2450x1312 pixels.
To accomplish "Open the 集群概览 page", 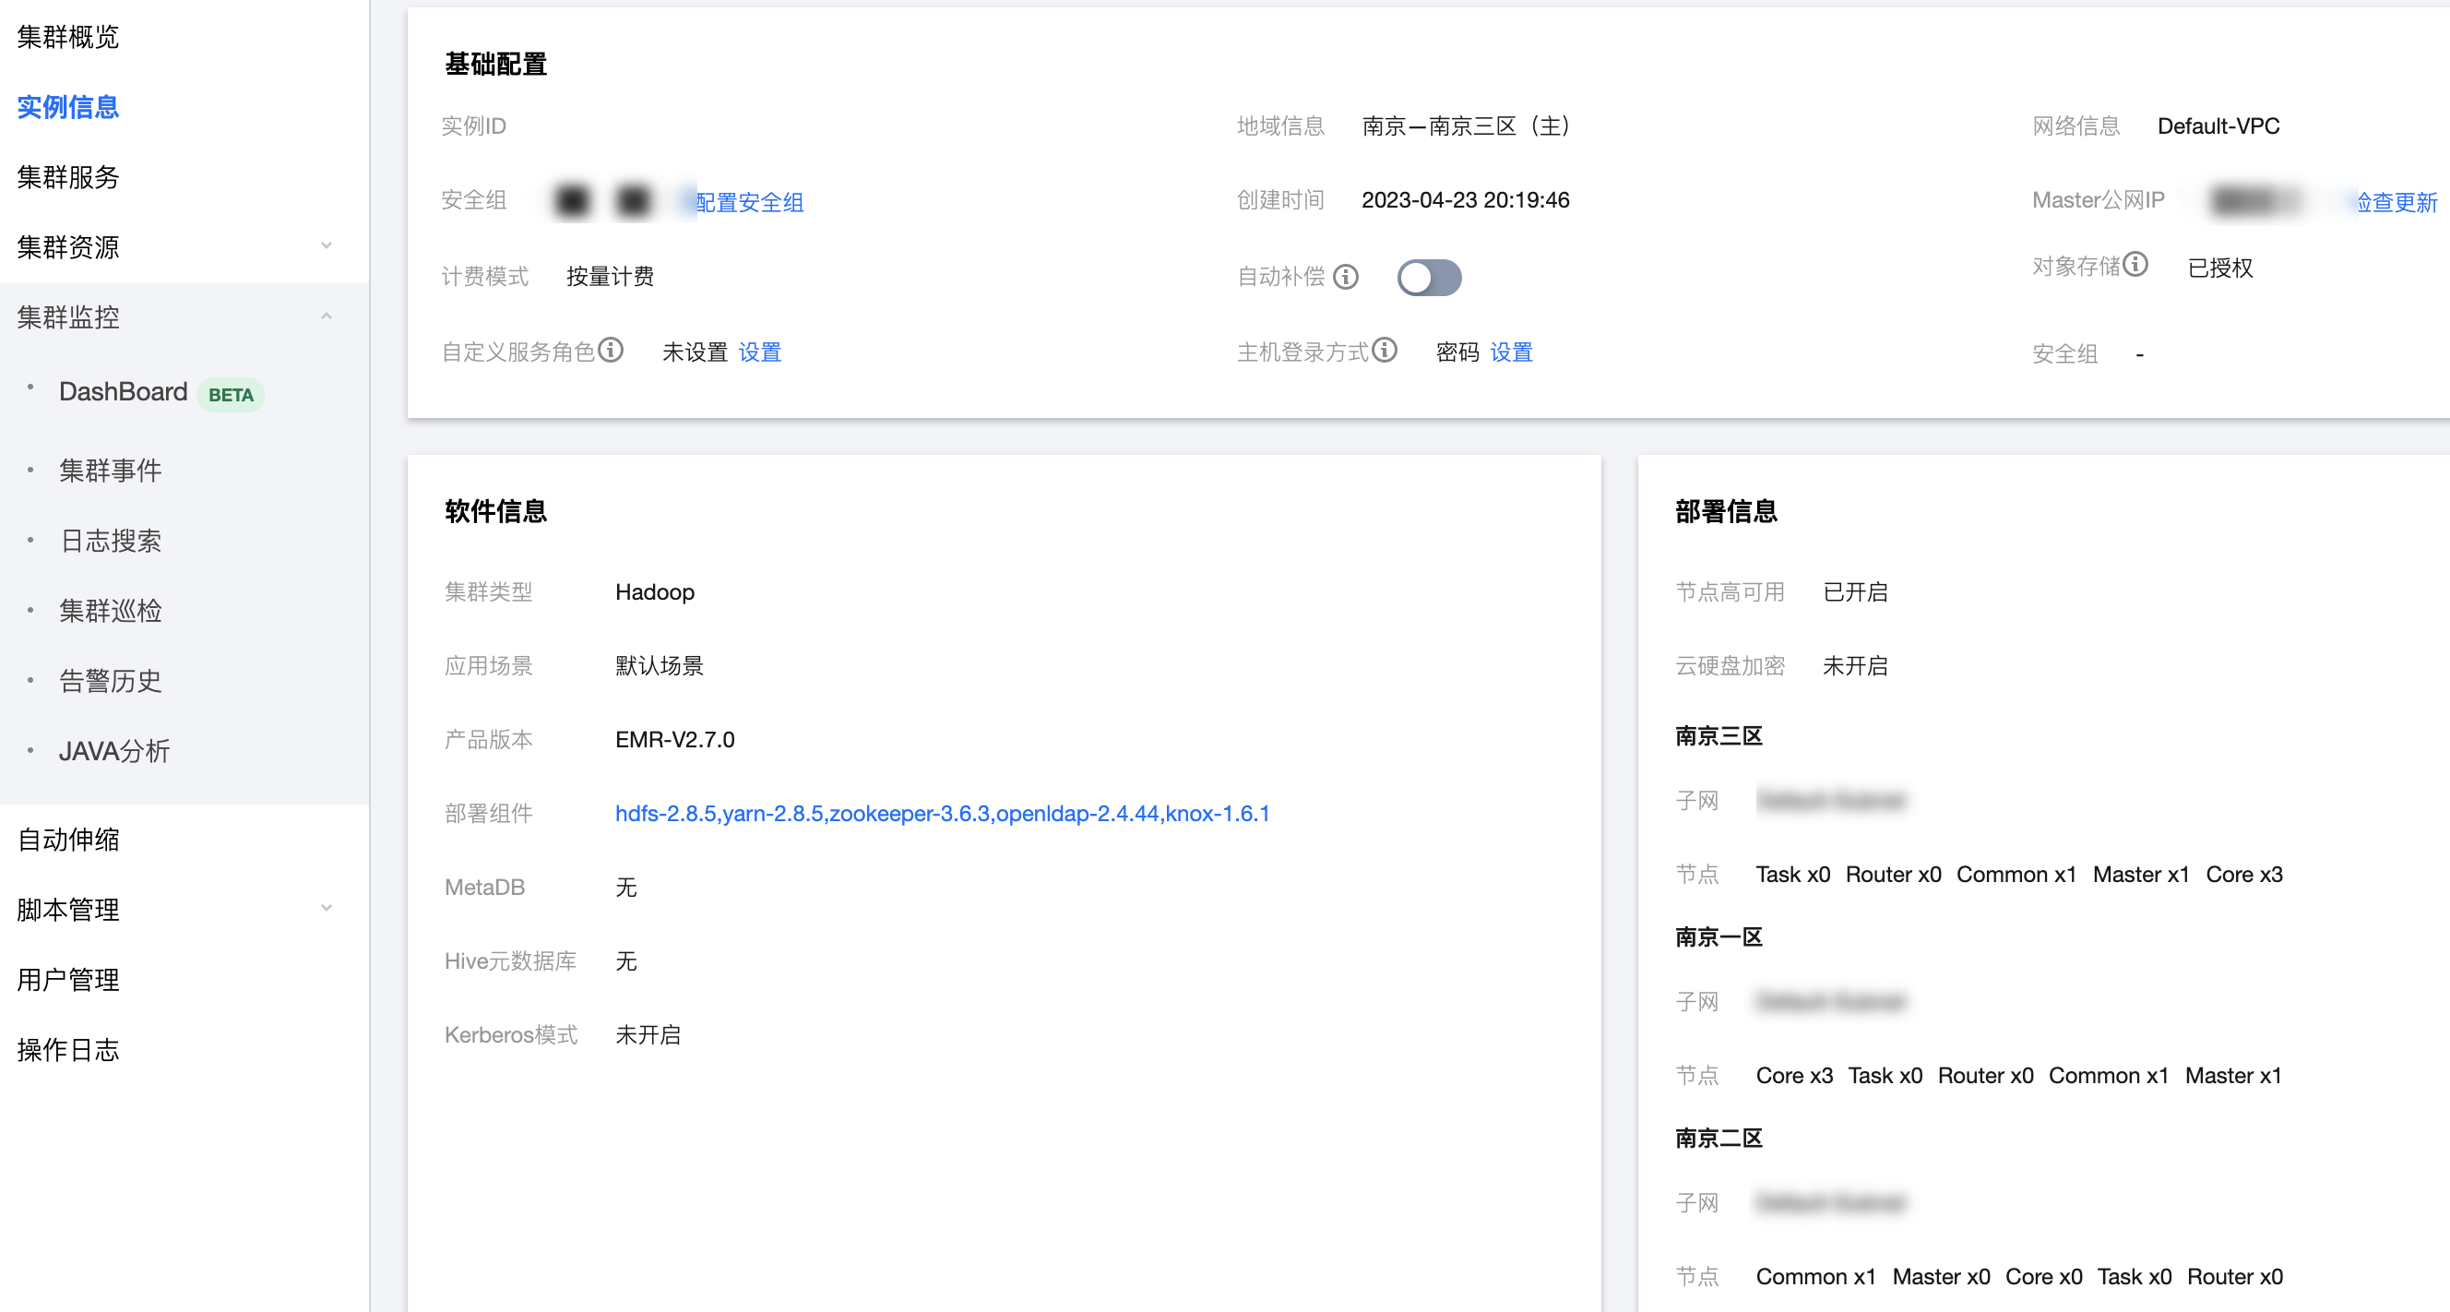I will pyautogui.click(x=67, y=36).
